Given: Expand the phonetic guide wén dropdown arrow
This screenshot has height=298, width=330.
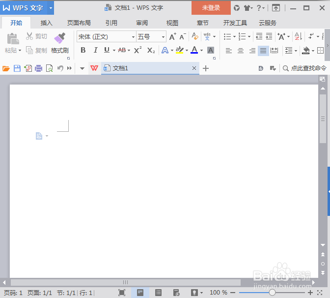Looking at the screenshot, I should [x=215, y=37].
